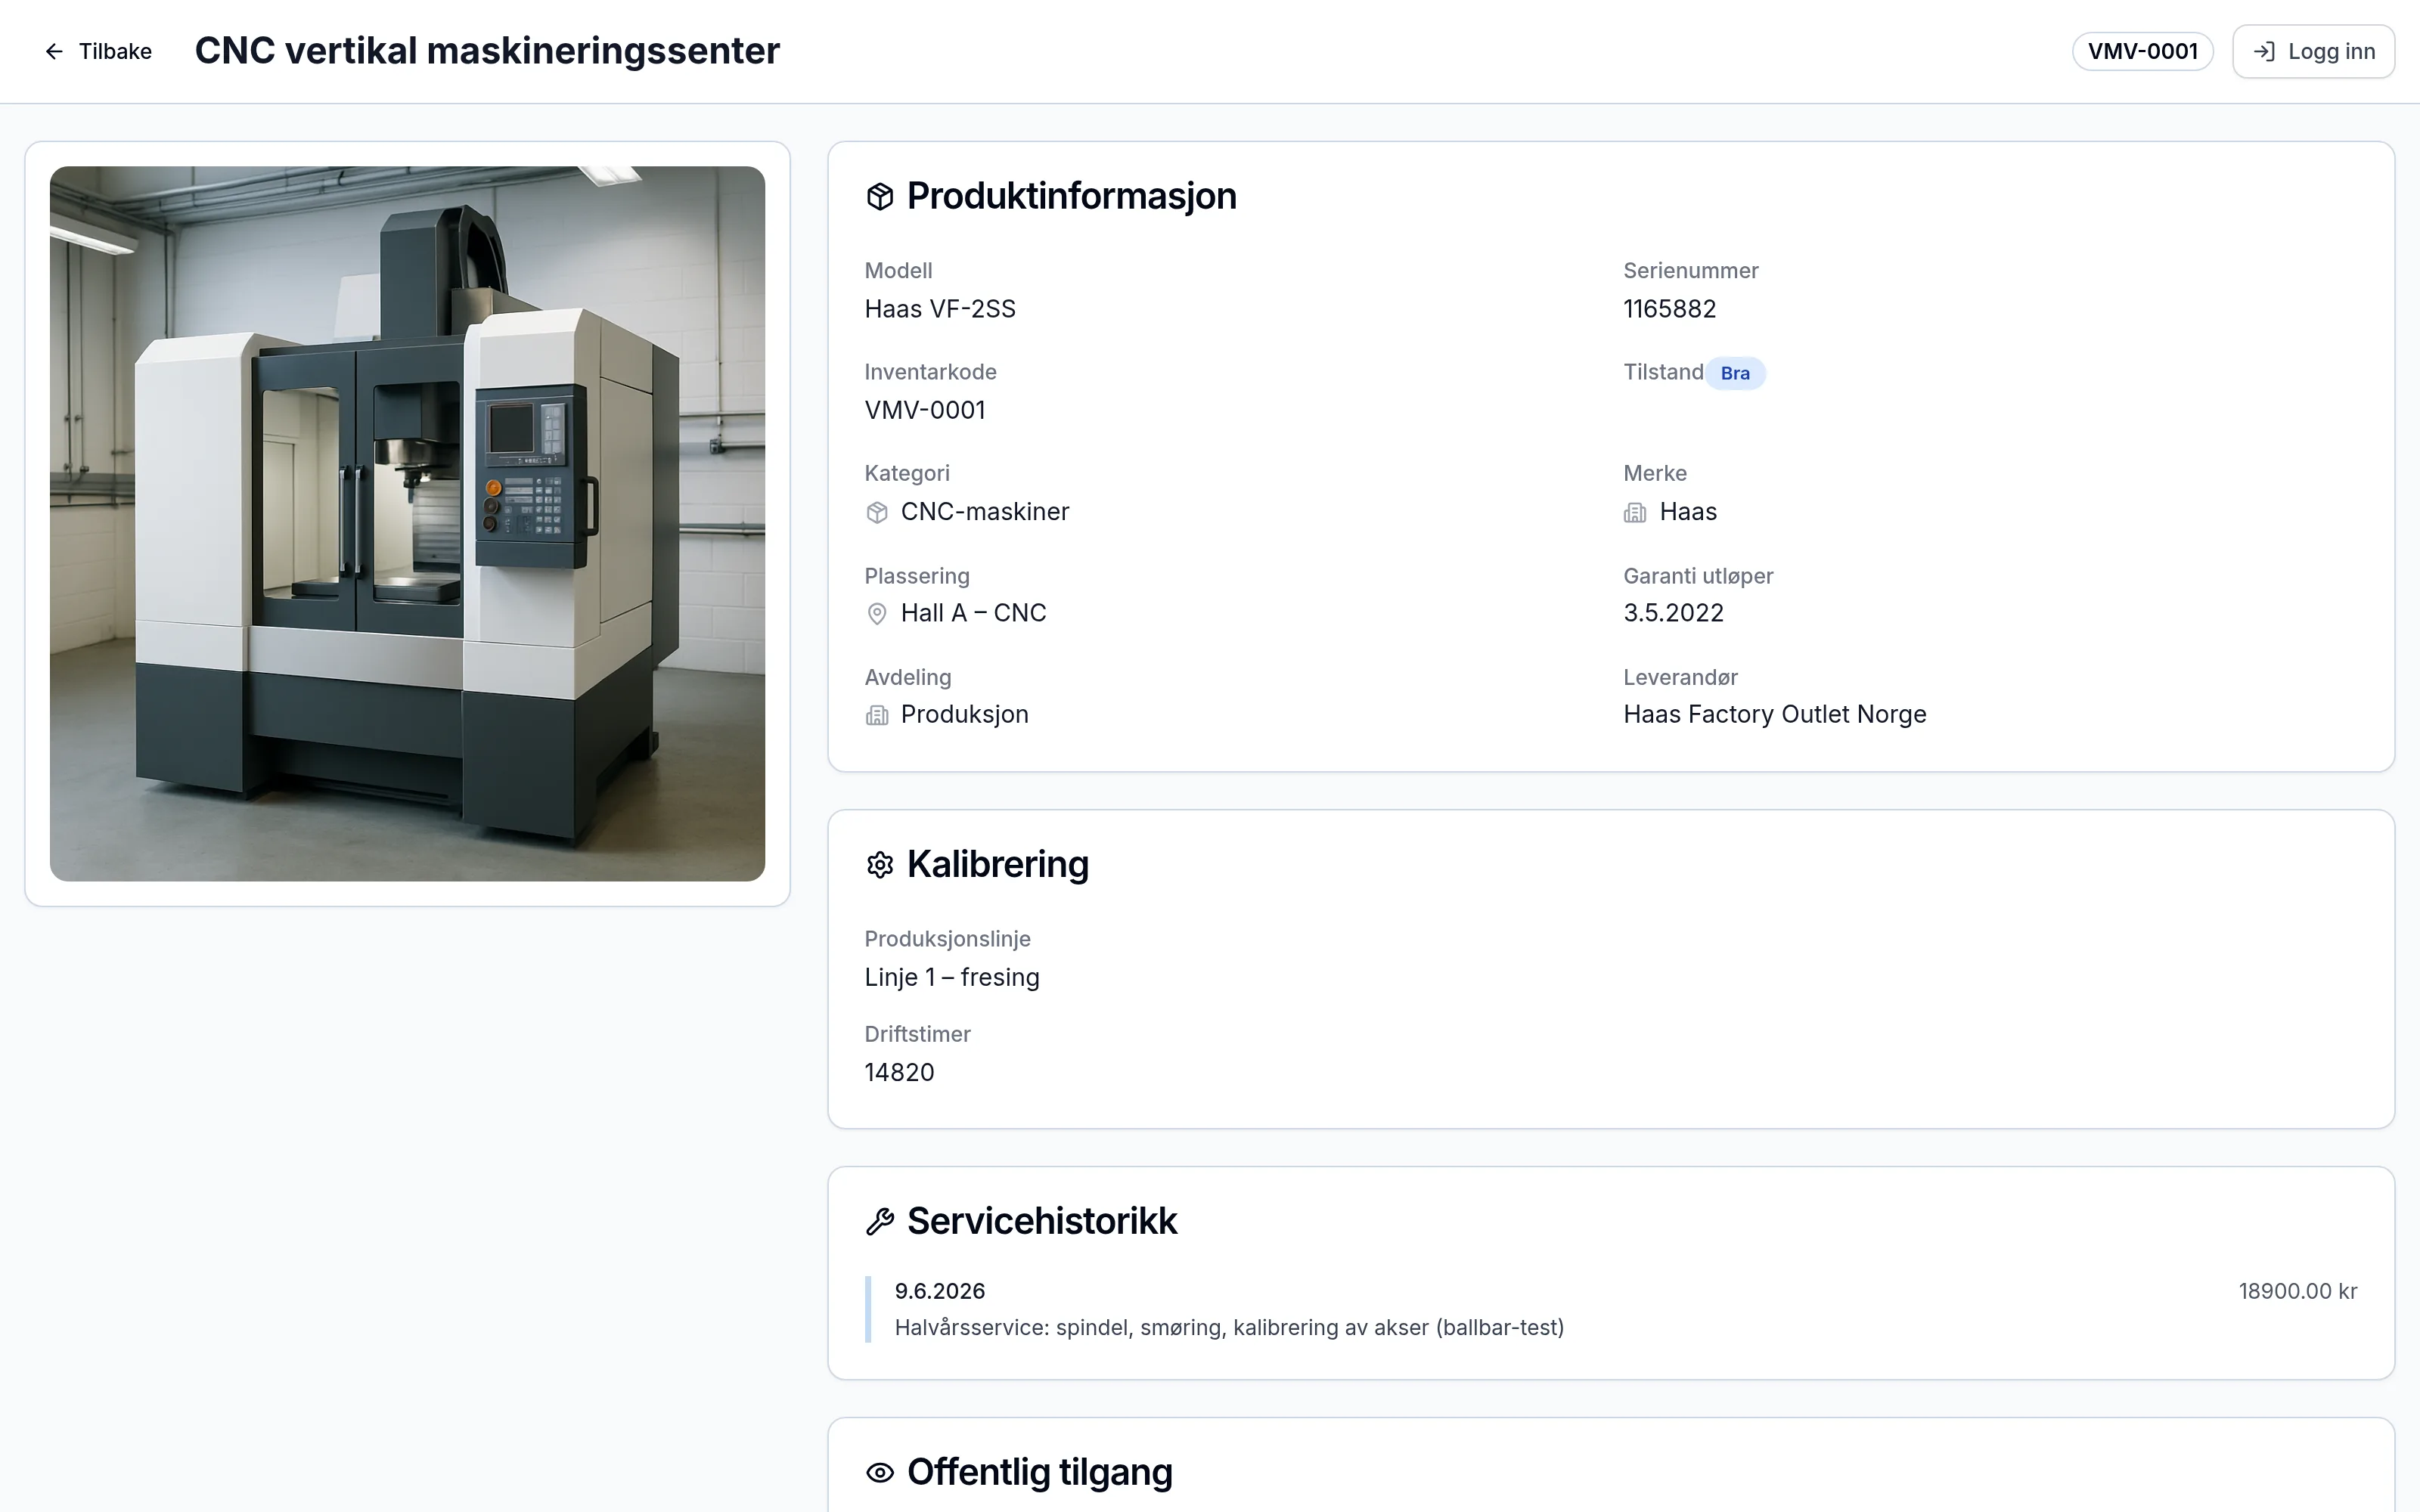Click the package icon next to CNC-maskiner
Image resolution: width=2420 pixels, height=1512 pixels.
pos(877,512)
